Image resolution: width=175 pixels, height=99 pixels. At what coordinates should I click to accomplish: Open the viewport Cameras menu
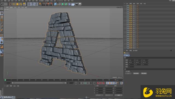(11, 7)
